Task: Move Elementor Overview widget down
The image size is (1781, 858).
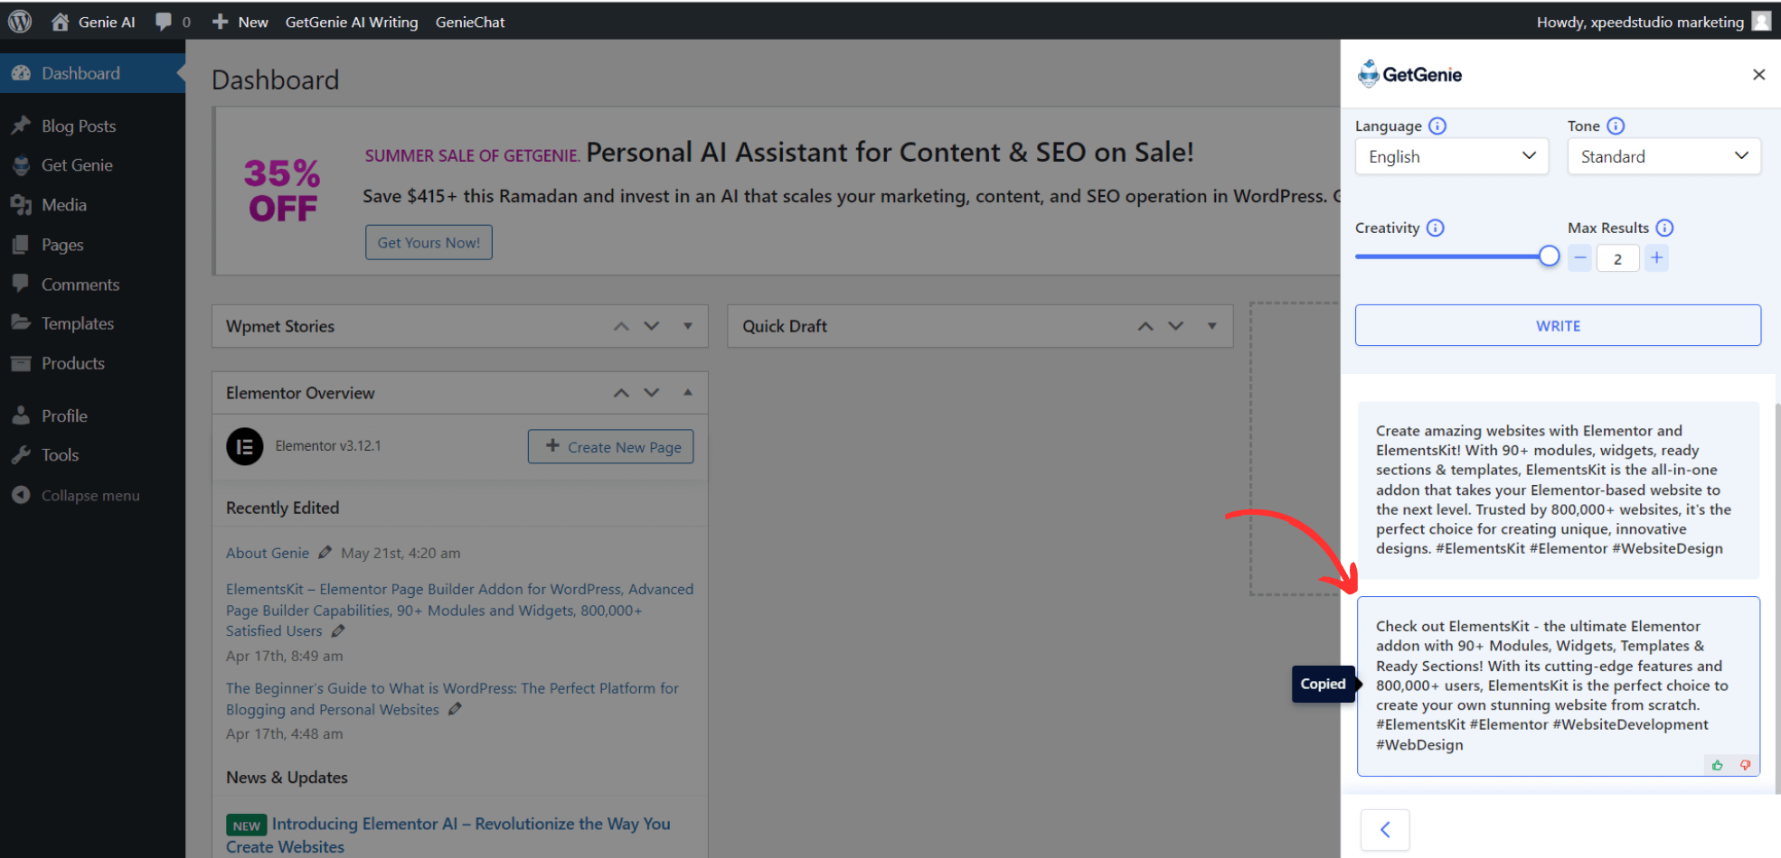Action: tap(652, 393)
